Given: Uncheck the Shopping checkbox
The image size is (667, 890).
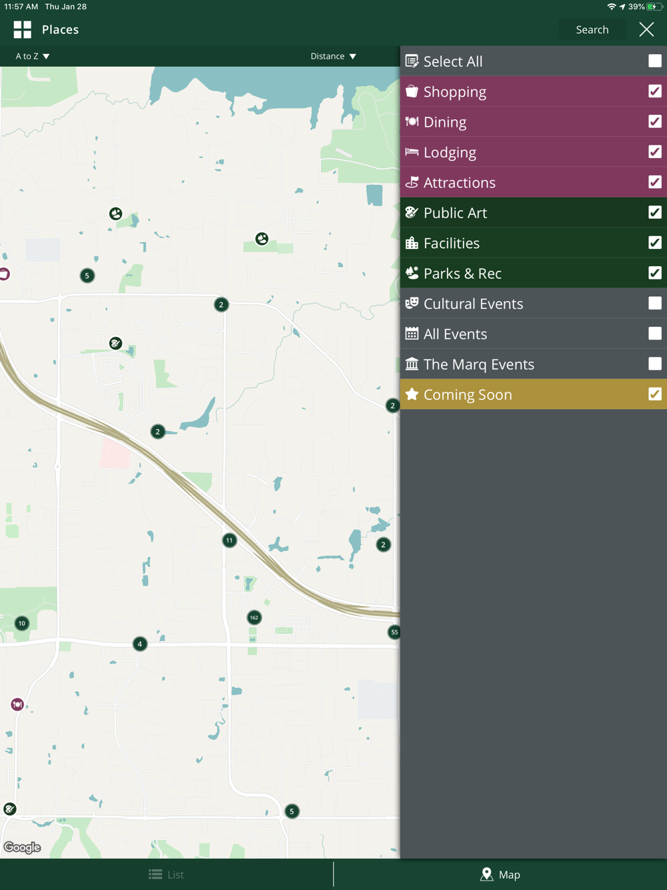Looking at the screenshot, I should pyautogui.click(x=655, y=91).
